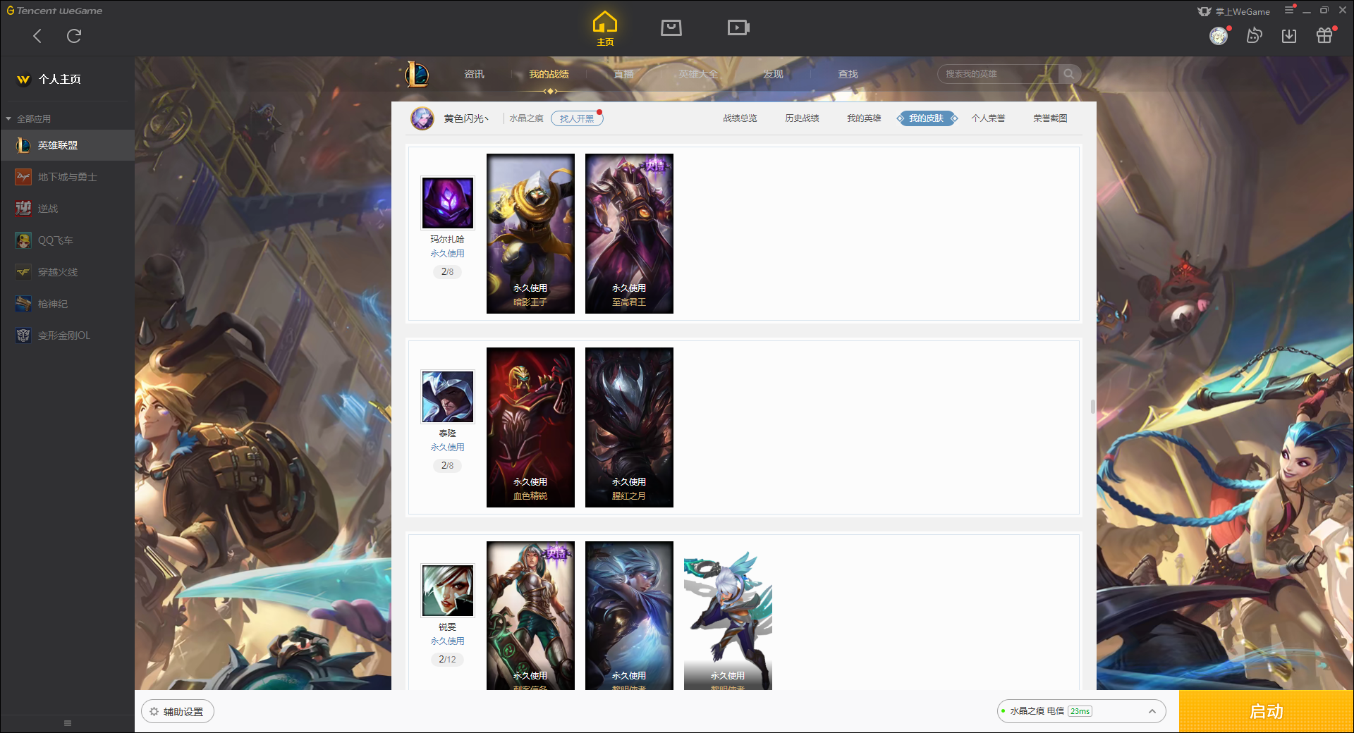Screen dimensions: 1354x733
Task: Open the download manager icon
Action: pos(1289,36)
